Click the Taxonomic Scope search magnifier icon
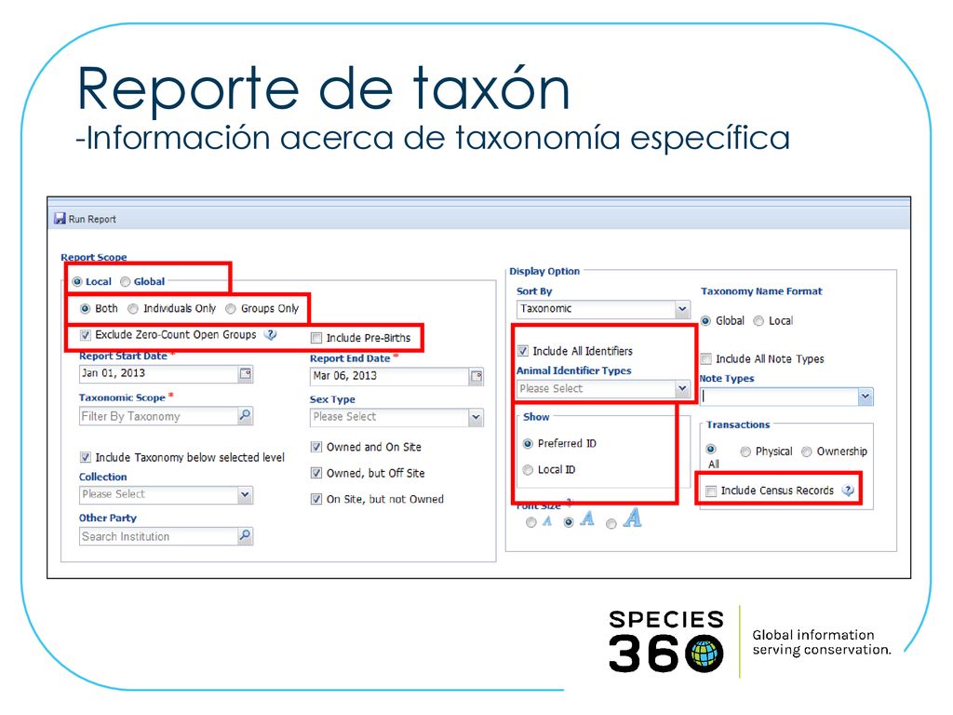 pos(245,416)
